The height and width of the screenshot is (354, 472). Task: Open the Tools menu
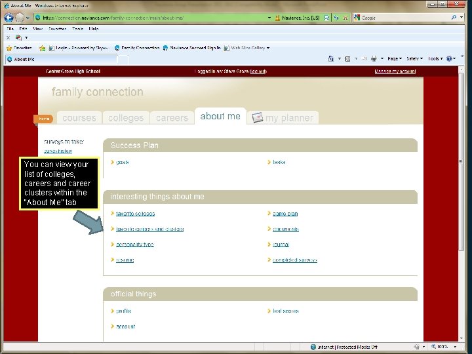(77, 29)
